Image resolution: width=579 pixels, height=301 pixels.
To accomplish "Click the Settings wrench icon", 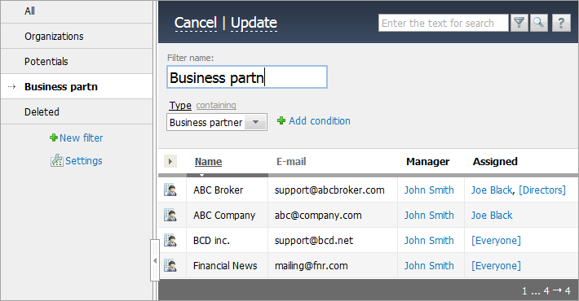I will coord(57,160).
